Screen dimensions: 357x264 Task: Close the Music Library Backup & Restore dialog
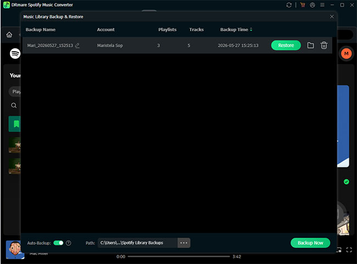(x=332, y=16)
